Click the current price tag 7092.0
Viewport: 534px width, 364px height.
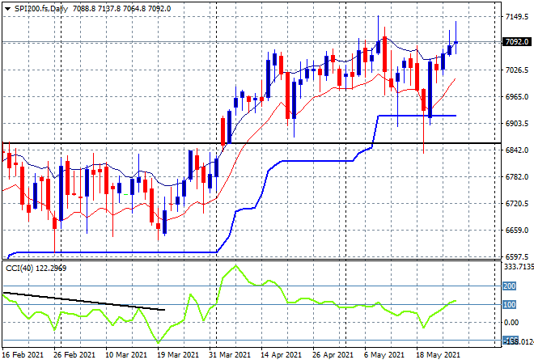(517, 42)
